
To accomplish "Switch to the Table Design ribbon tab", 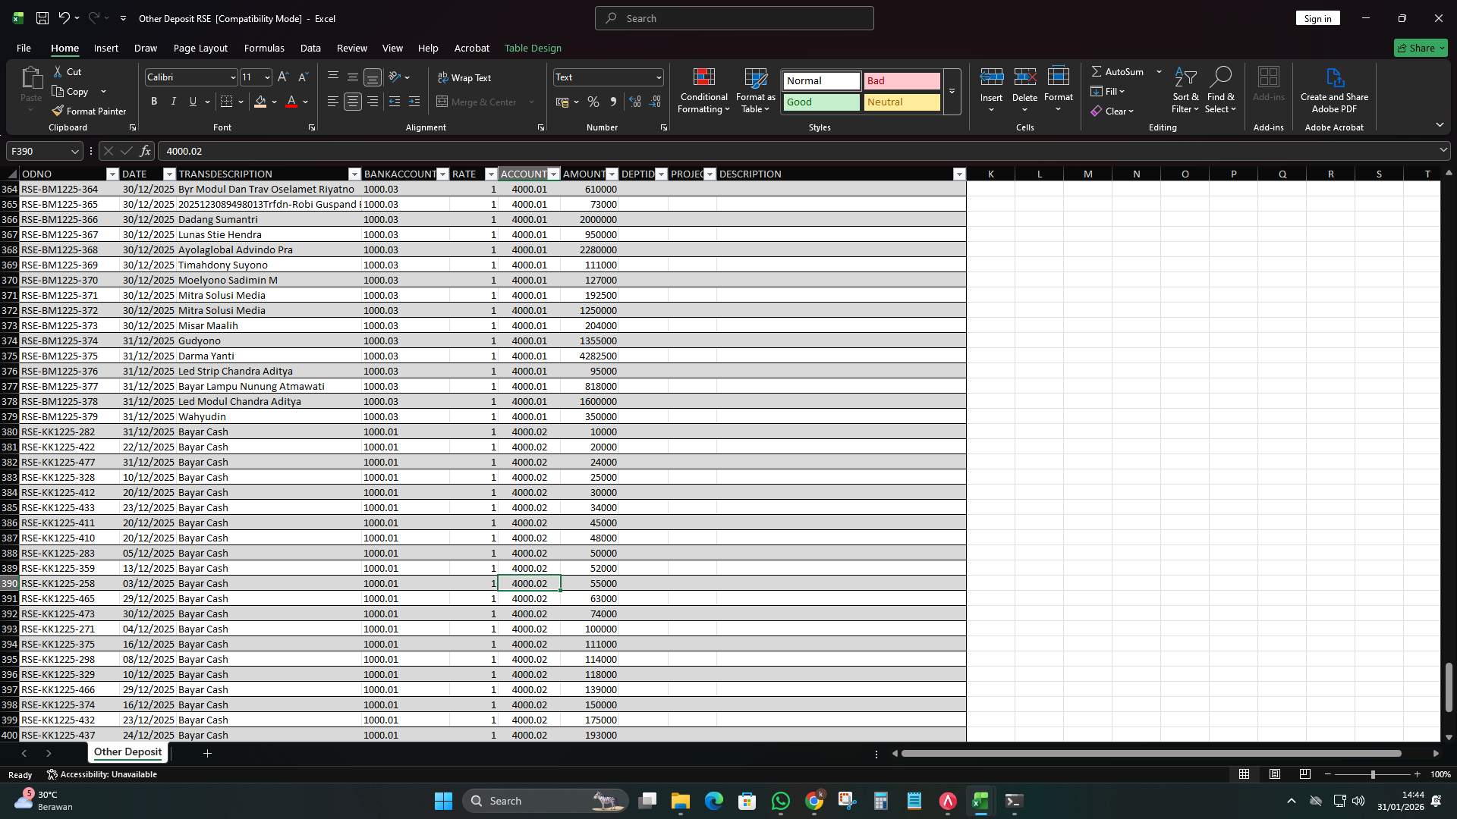I will 533,48.
